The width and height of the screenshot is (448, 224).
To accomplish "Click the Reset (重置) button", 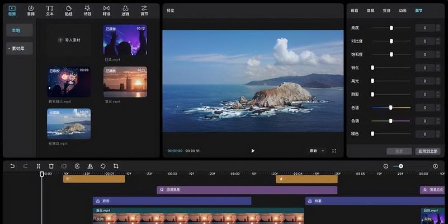I will [399, 151].
